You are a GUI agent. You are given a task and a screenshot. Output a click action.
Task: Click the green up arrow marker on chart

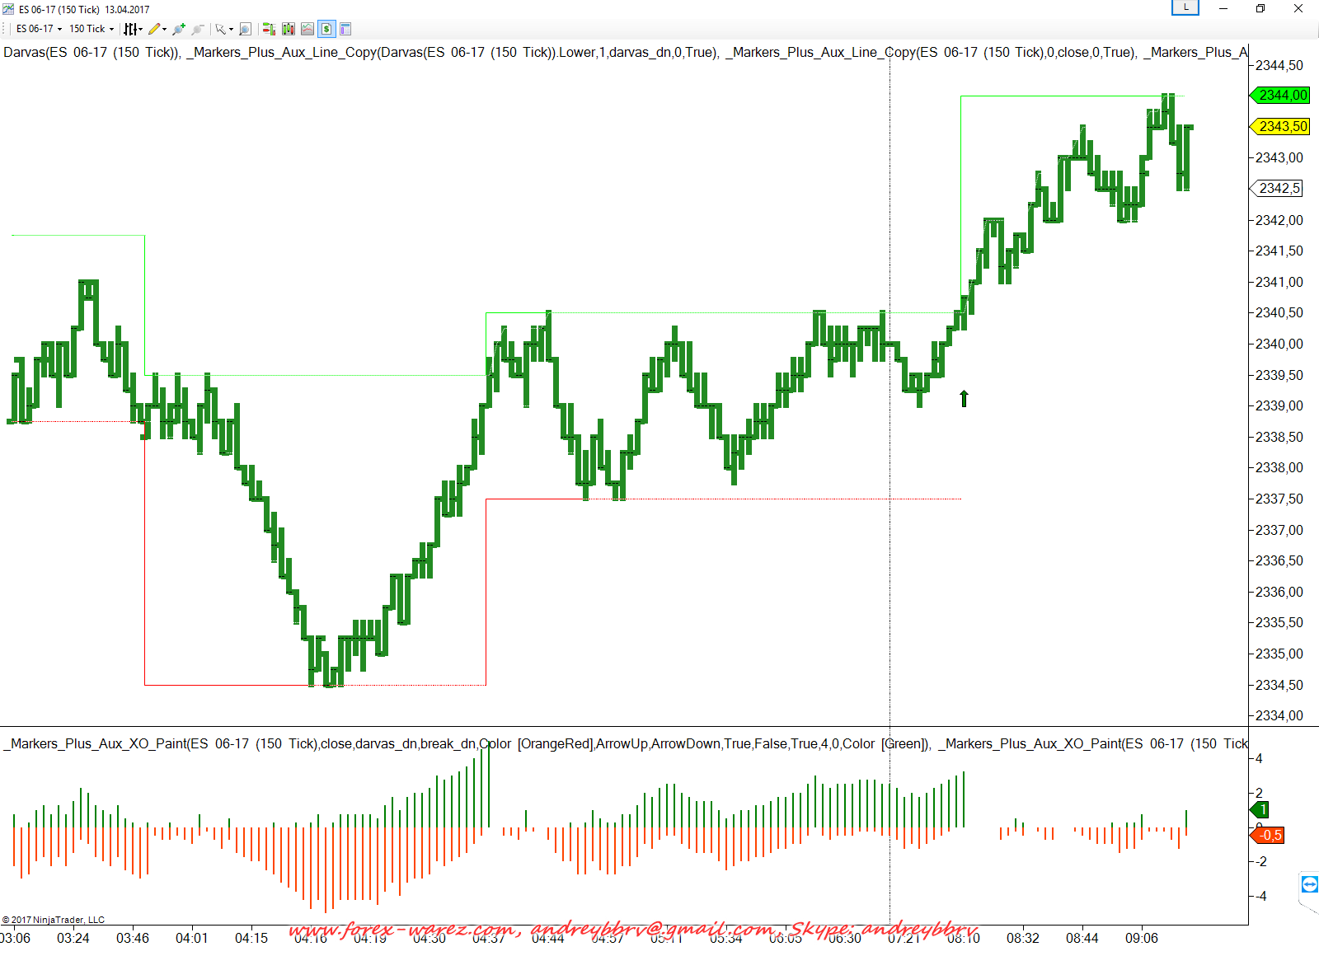click(x=964, y=398)
